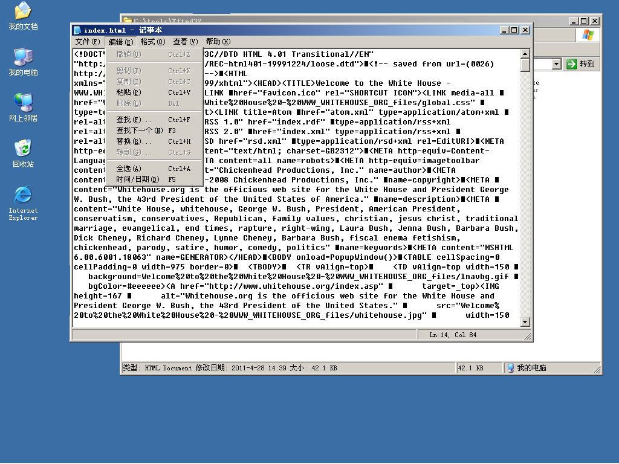Image resolution: width=619 pixels, height=464 pixels.
Task: Click the 我的电脑 icon in Explorer status bar
Action: [x=510, y=368]
